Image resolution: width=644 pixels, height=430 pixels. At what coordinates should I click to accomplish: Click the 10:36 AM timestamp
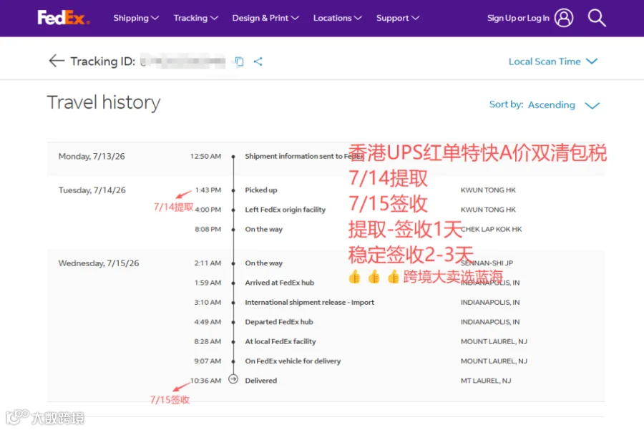pyautogui.click(x=205, y=381)
